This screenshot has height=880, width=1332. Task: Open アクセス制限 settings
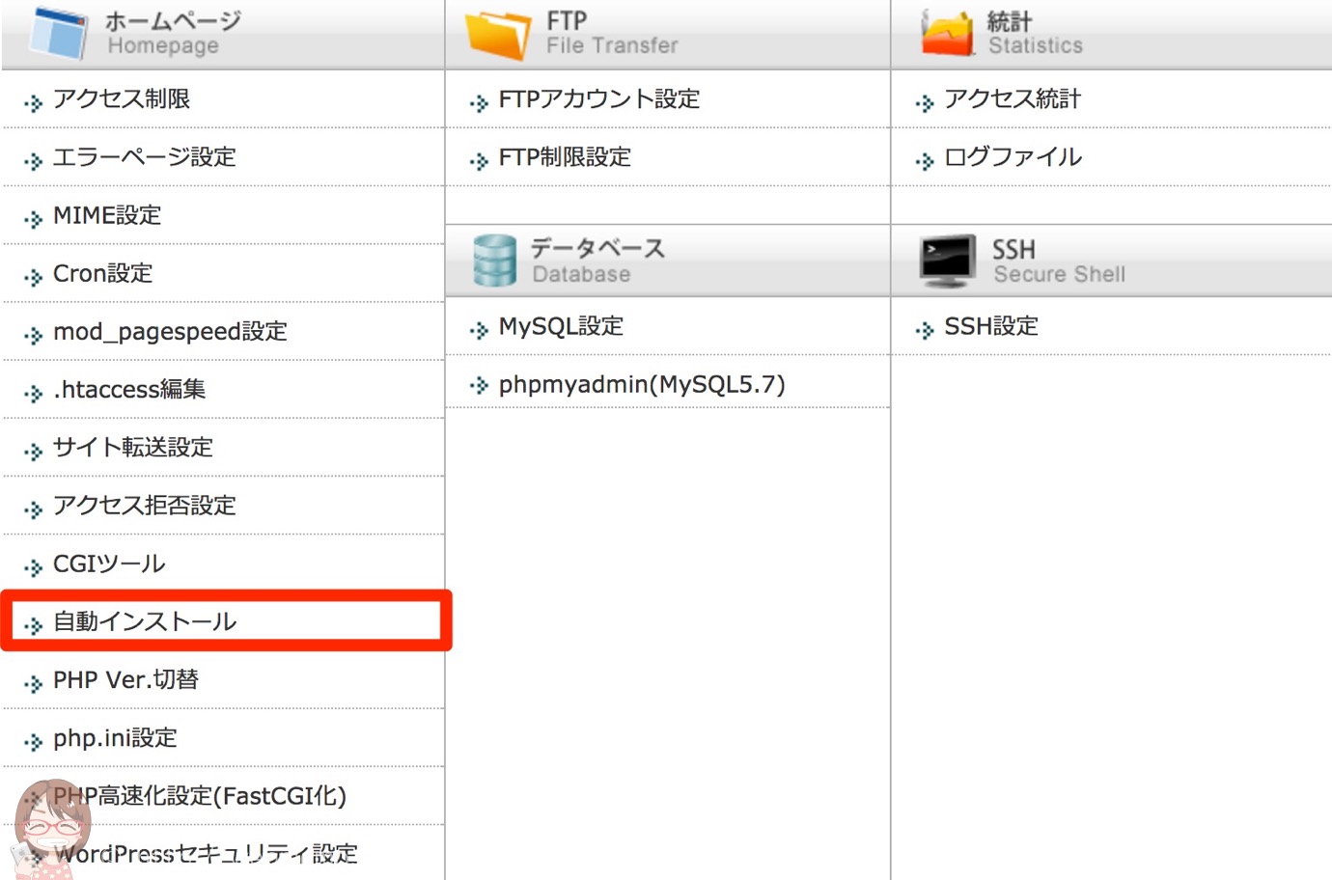pyautogui.click(x=122, y=99)
